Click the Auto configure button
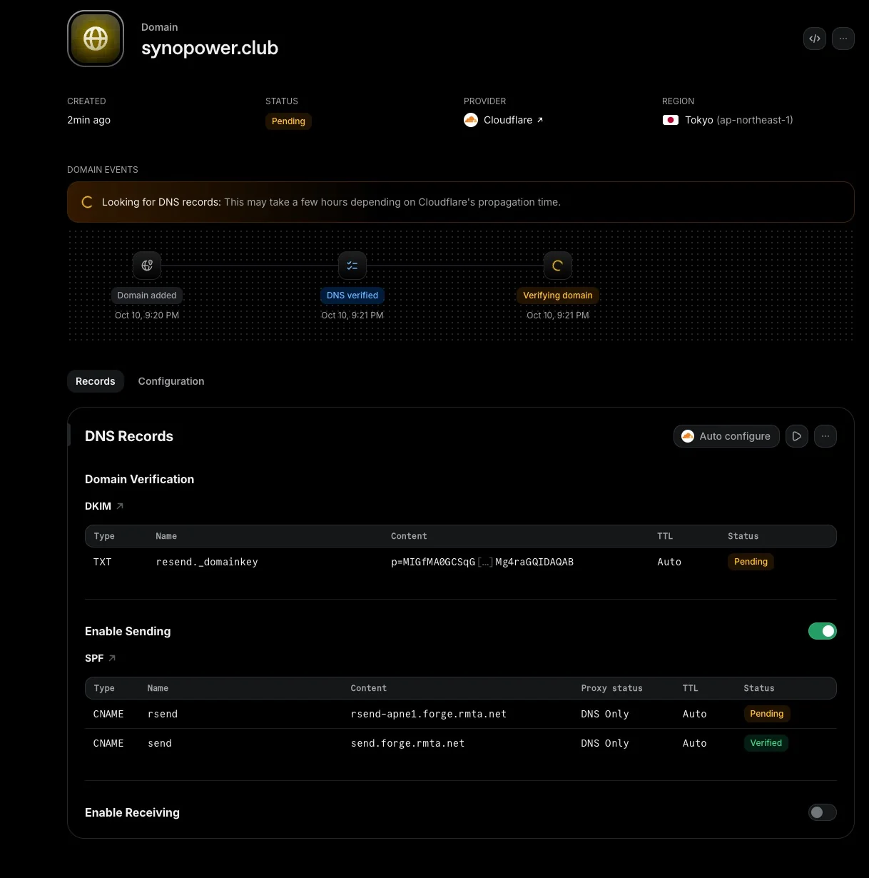 click(726, 436)
